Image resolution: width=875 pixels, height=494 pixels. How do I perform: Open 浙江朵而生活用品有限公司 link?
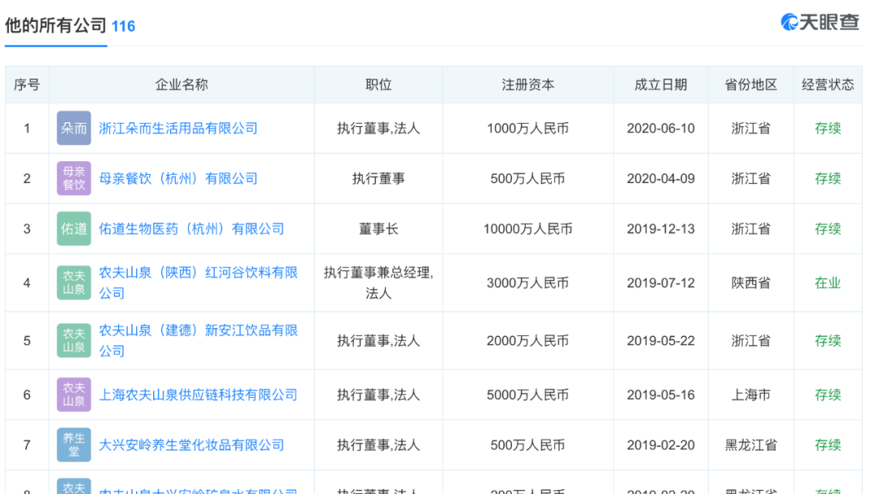pyautogui.click(x=178, y=128)
